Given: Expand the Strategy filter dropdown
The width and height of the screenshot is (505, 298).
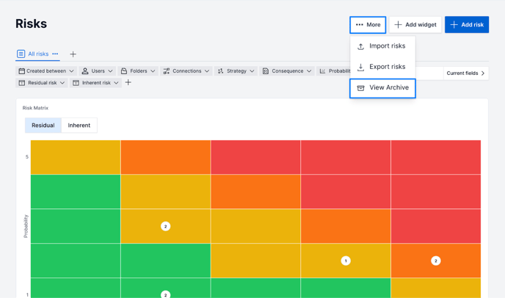Looking at the screenshot, I should point(236,71).
